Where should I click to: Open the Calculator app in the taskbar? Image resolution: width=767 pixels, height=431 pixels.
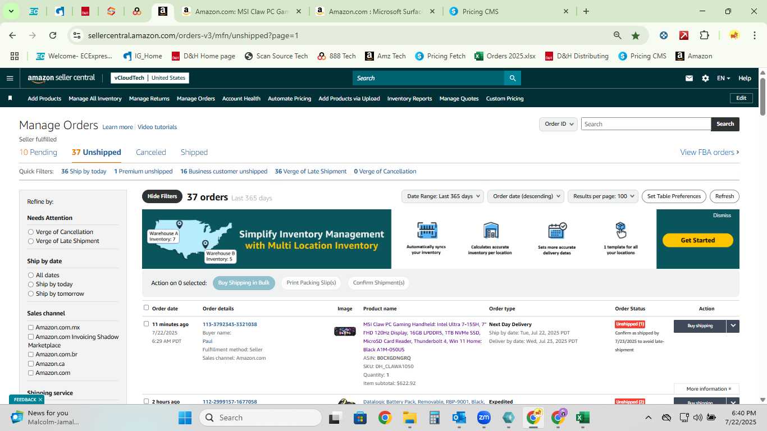(x=434, y=418)
